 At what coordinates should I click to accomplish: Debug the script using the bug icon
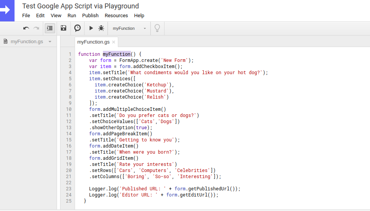(101, 28)
